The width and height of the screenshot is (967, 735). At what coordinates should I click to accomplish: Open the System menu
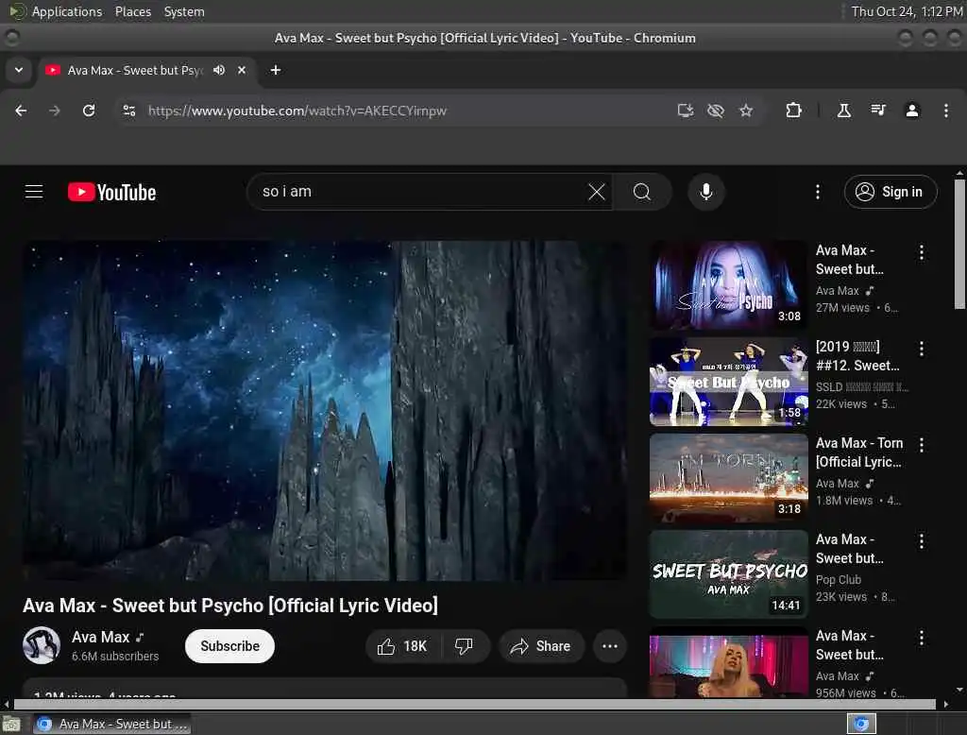click(x=184, y=11)
